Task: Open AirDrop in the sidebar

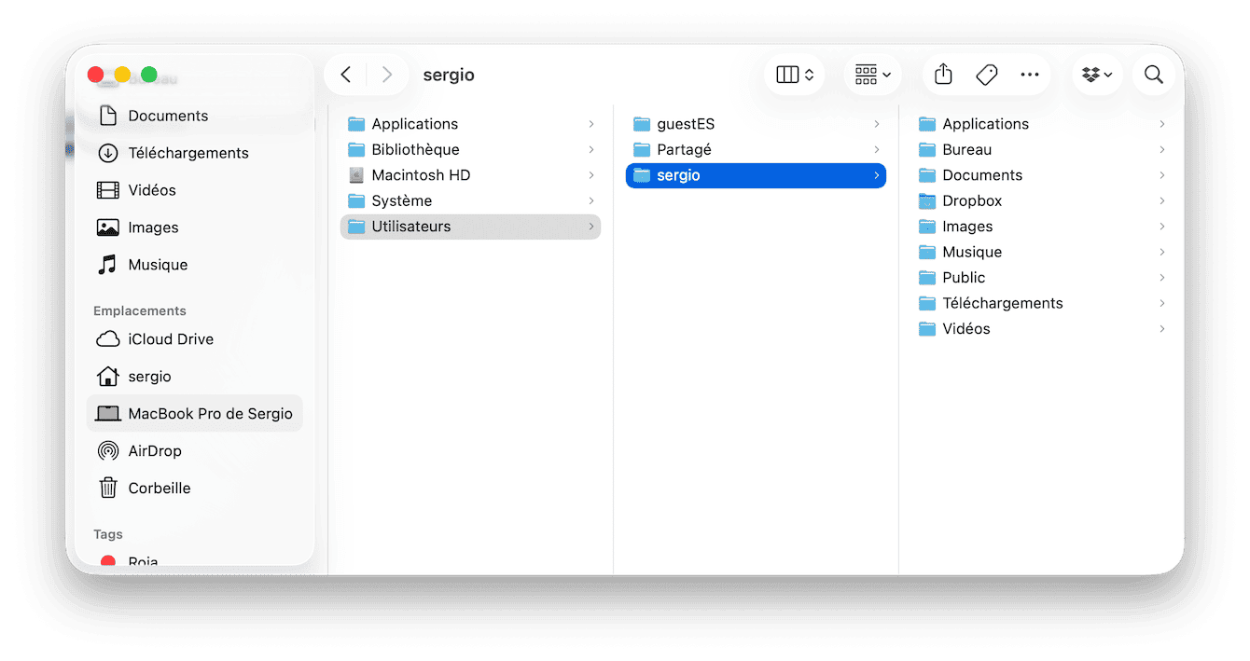Action: pyautogui.click(x=155, y=451)
